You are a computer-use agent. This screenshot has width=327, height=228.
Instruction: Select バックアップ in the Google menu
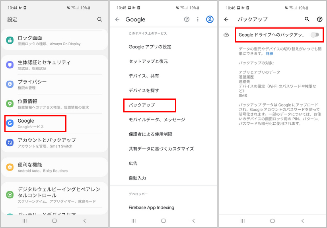point(163,105)
